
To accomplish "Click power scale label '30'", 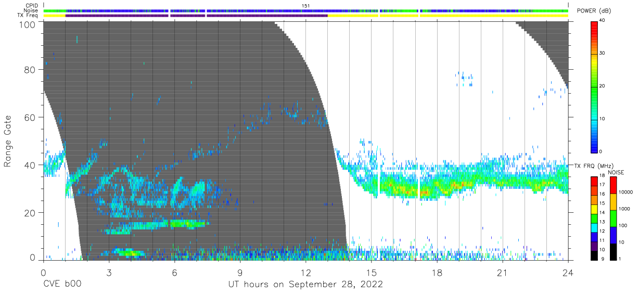I will tap(603, 54).
